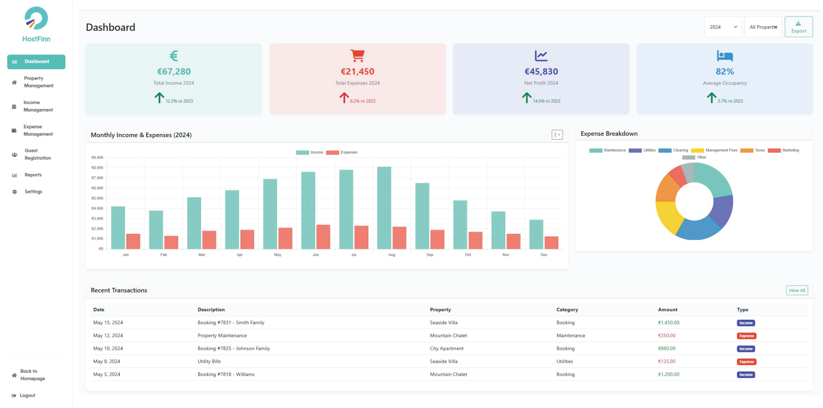Toggle Expenses series in chart legend
Image resolution: width=823 pixels, height=408 pixels.
pos(342,152)
